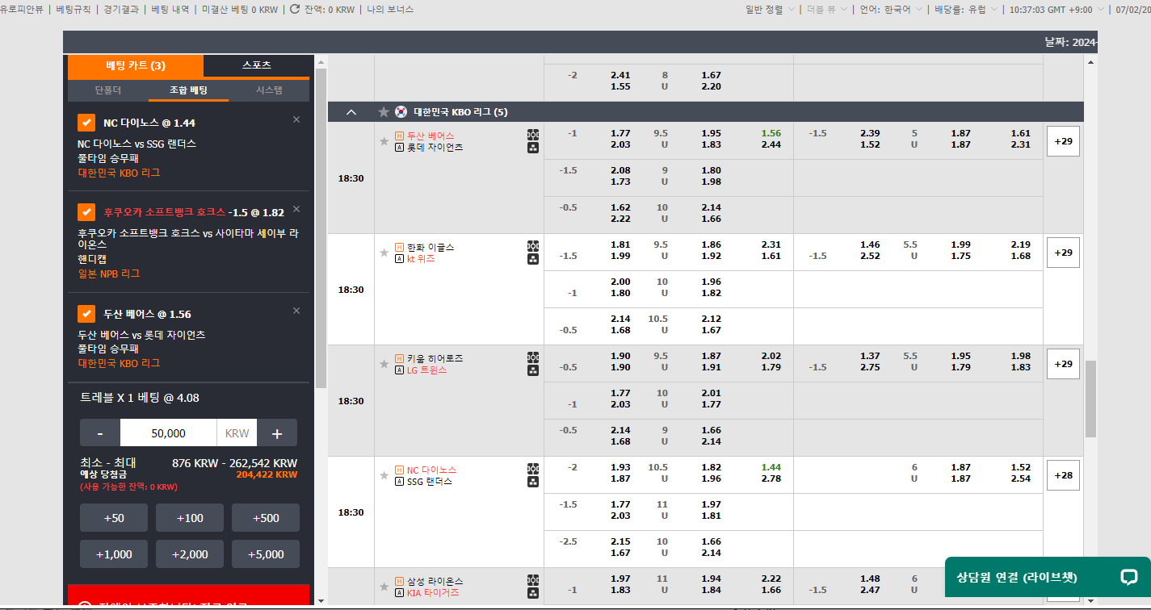Star the Samsung Lions vs KIA Tigers match

tap(384, 587)
